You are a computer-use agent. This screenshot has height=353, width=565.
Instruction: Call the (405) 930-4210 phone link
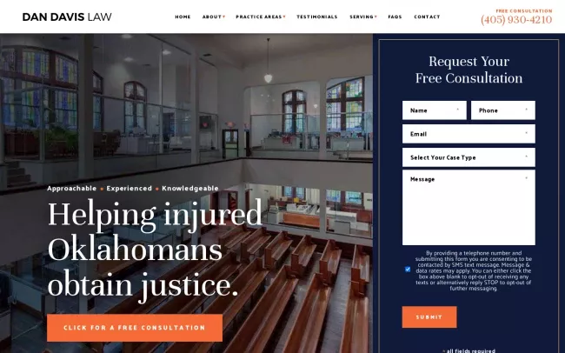(x=516, y=20)
